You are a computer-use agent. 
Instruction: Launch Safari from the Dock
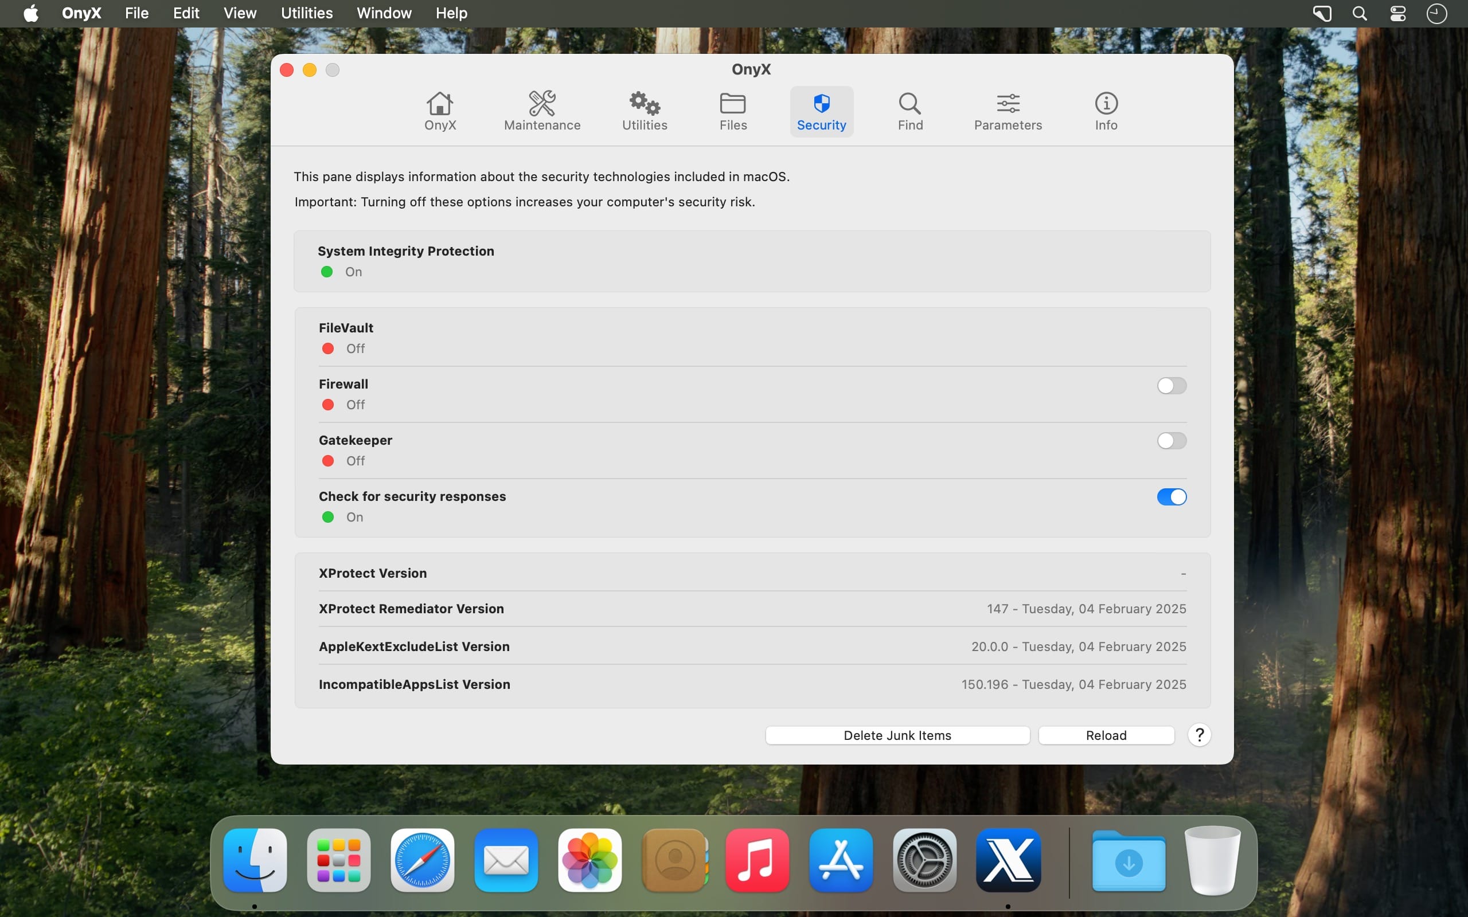pos(422,860)
